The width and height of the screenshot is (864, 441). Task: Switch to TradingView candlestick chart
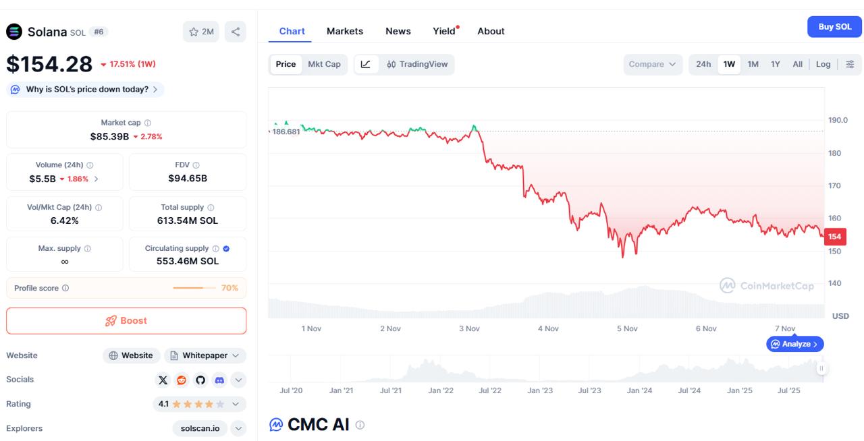tap(416, 64)
